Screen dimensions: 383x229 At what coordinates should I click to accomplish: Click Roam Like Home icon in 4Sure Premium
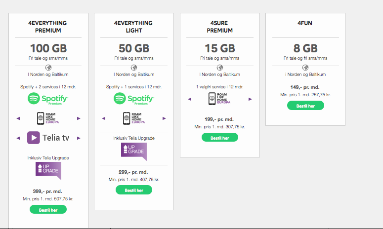click(219, 99)
